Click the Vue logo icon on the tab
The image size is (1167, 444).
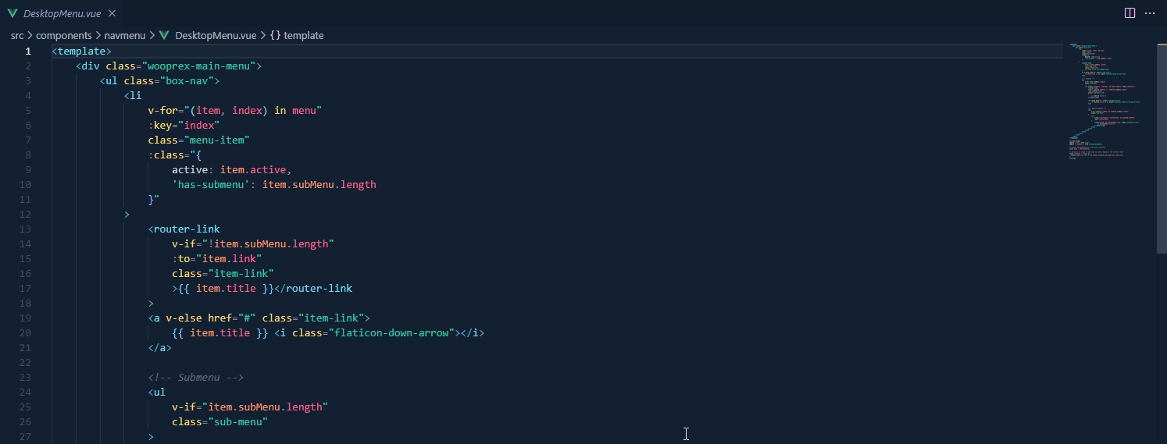(x=12, y=14)
